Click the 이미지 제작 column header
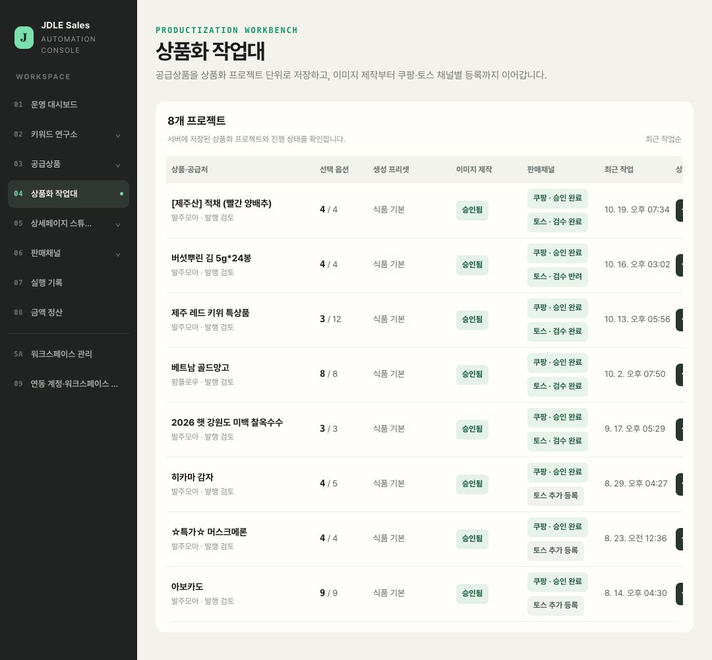This screenshot has width=712, height=660. (474, 170)
